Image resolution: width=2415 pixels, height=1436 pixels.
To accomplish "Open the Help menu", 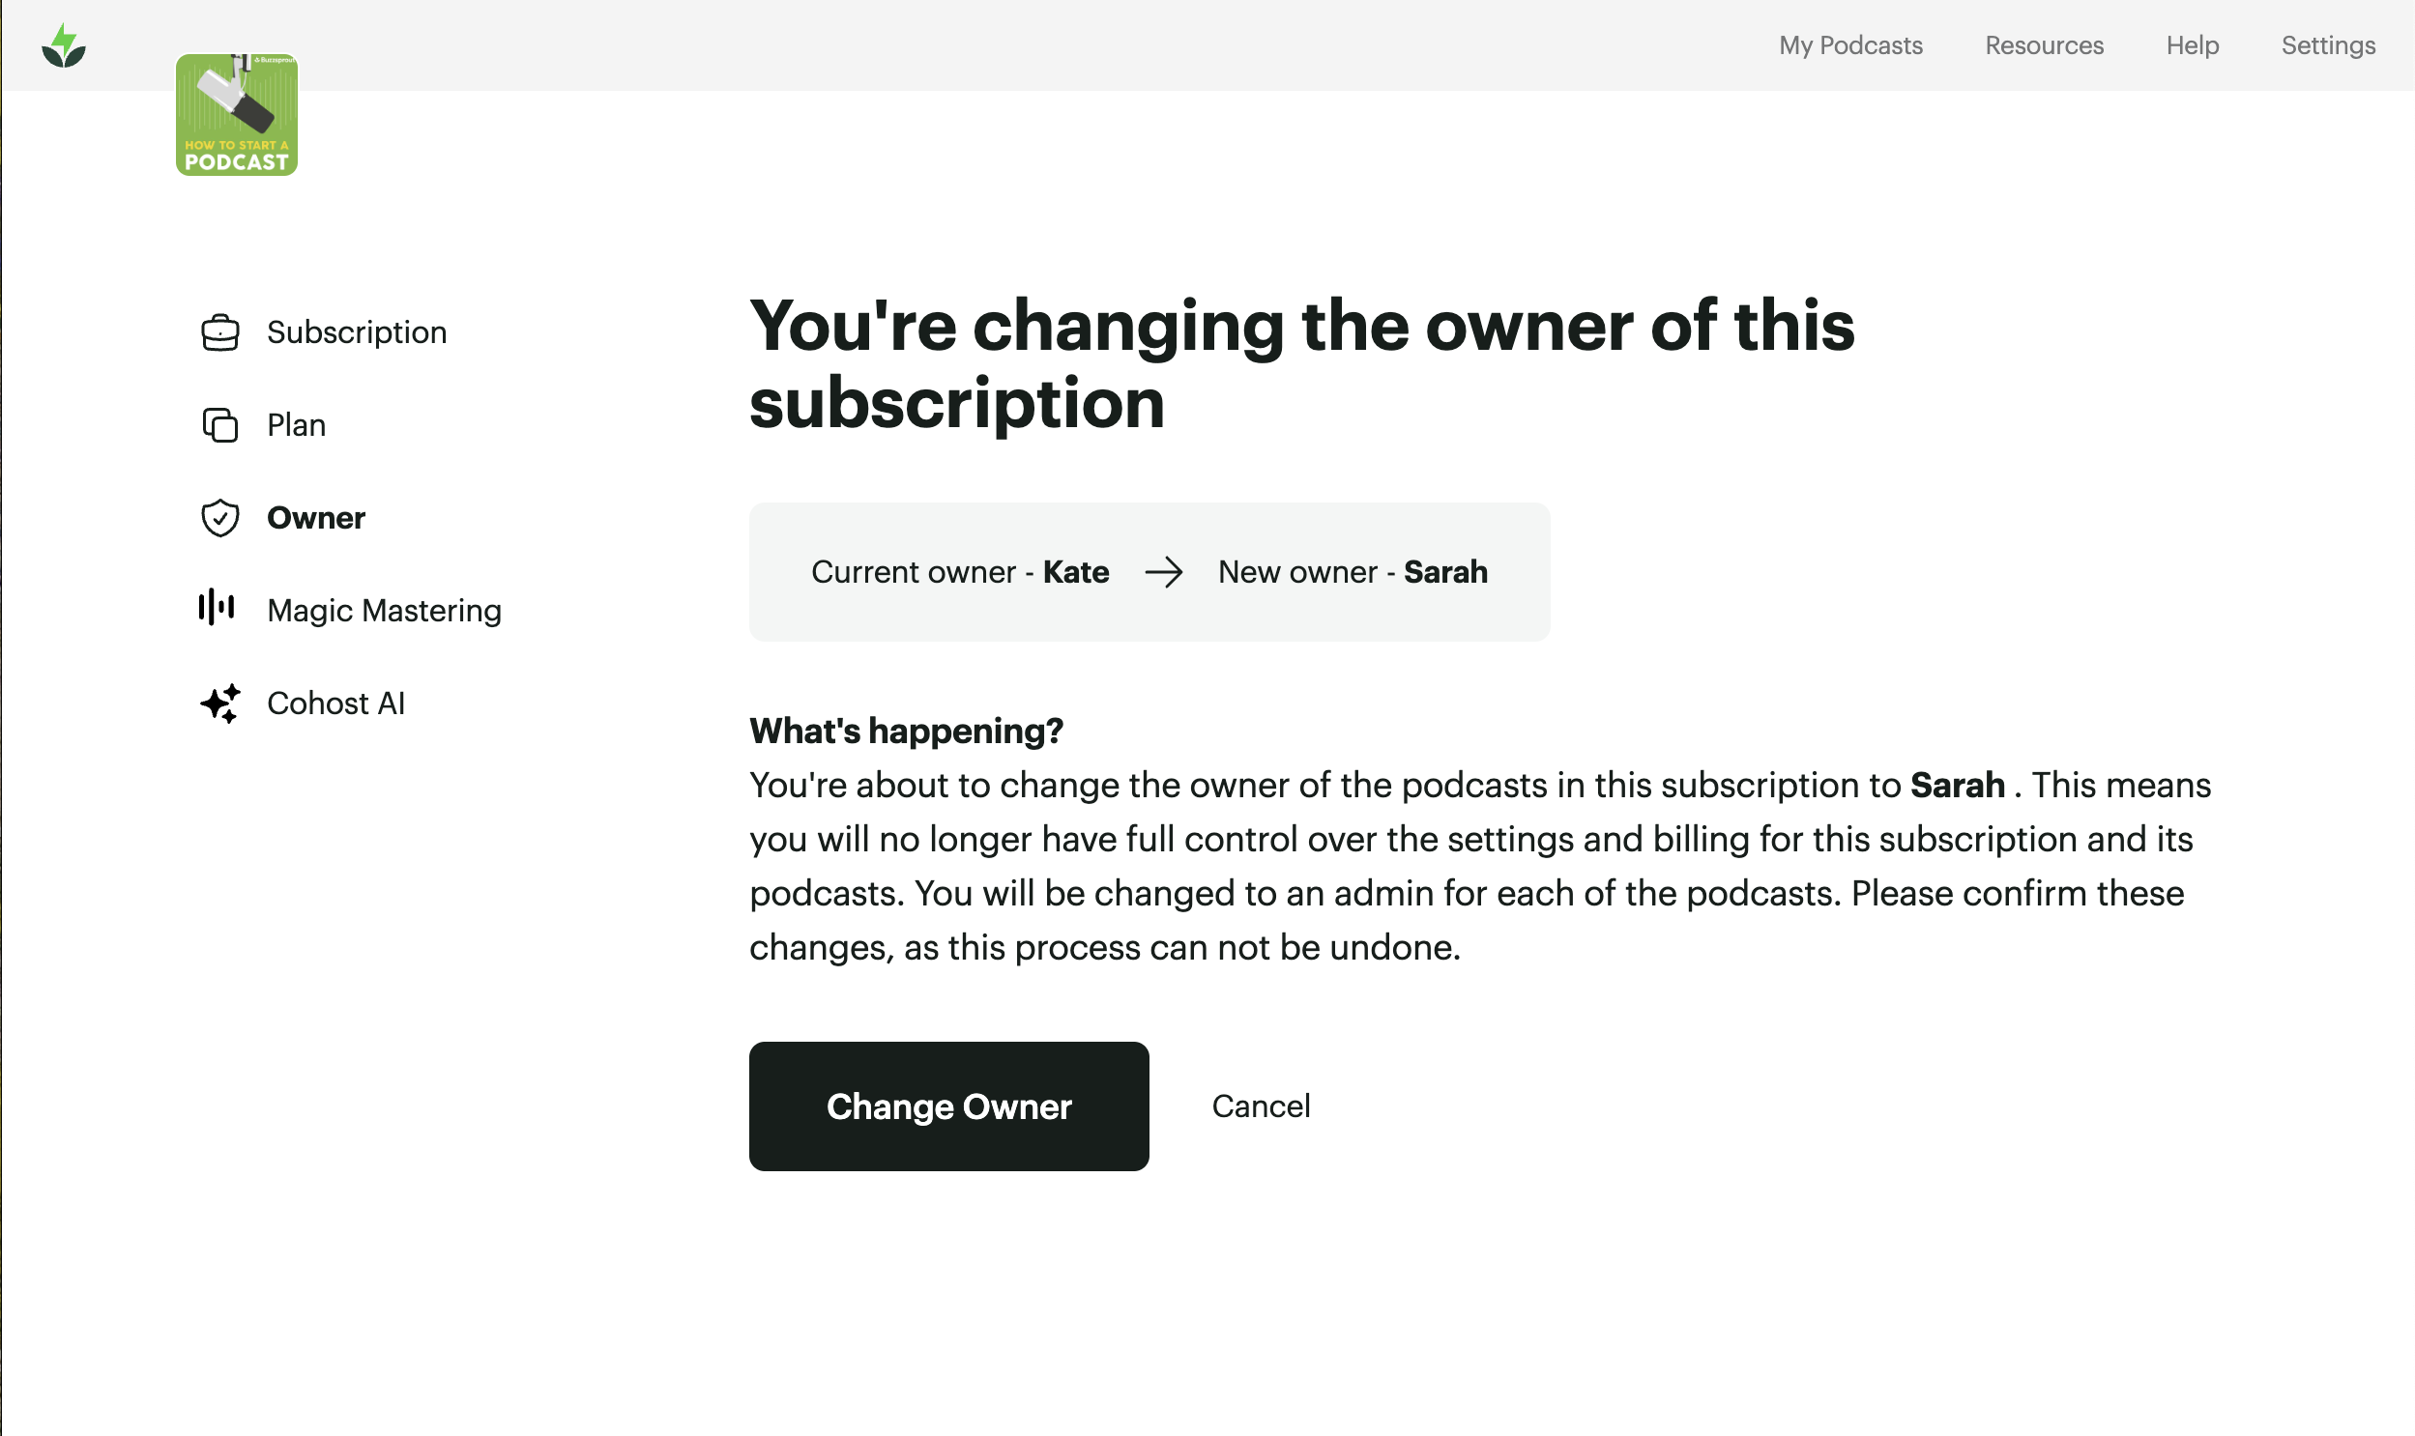I will click(2193, 44).
